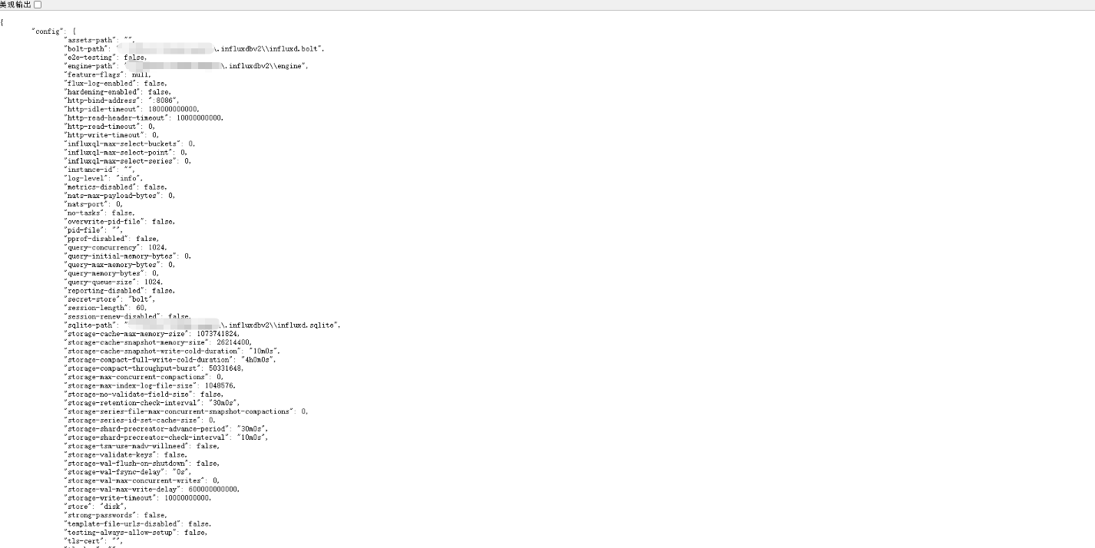Click the "e2e-testing" key

coord(91,57)
